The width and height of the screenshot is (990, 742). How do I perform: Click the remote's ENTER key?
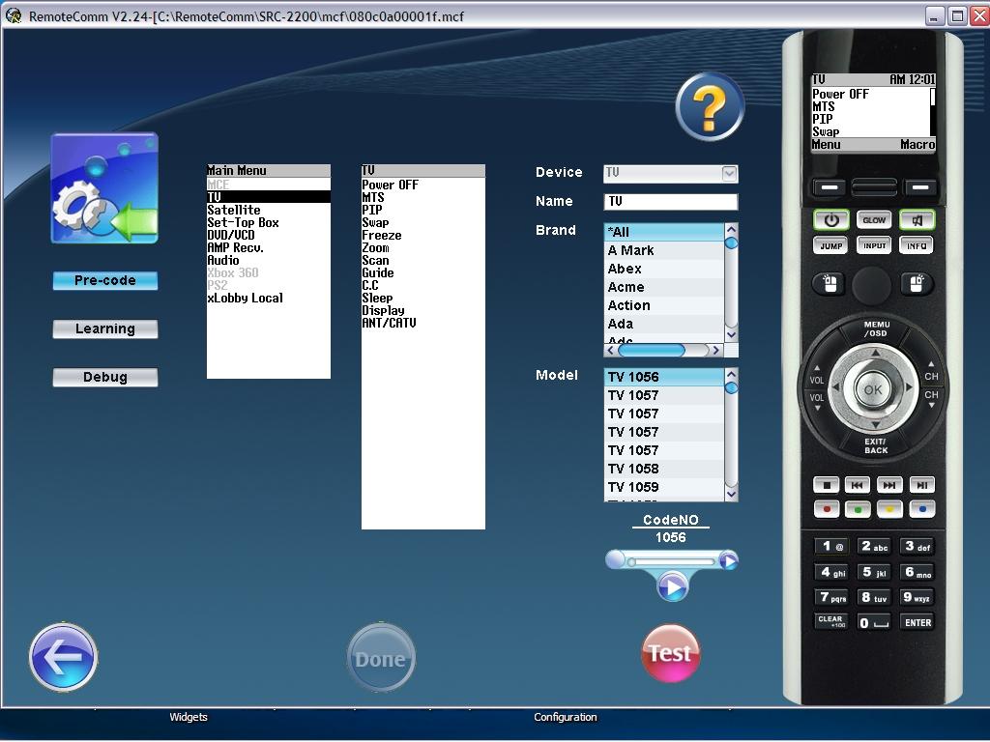tap(917, 622)
